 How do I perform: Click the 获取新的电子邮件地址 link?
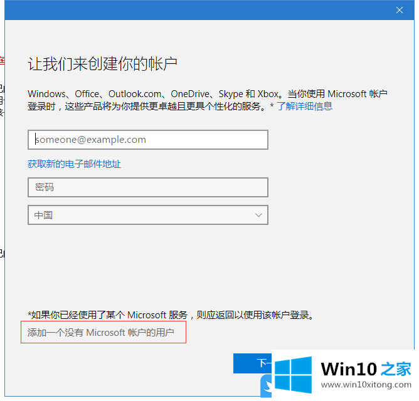tap(74, 164)
